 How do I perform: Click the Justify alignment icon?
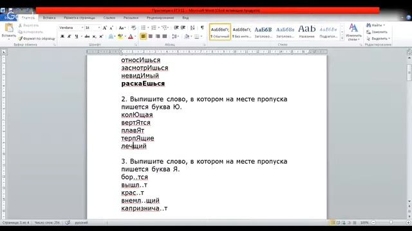pyautogui.click(x=165, y=37)
